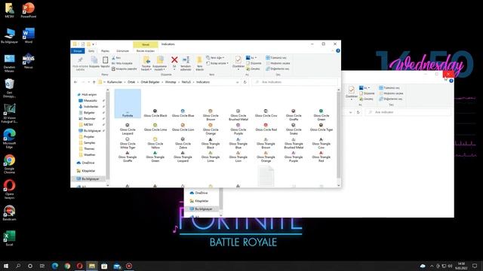Click the Ortak Belgeler breadcrumb in the address bar
This screenshot has height=271, width=483.
click(x=150, y=82)
